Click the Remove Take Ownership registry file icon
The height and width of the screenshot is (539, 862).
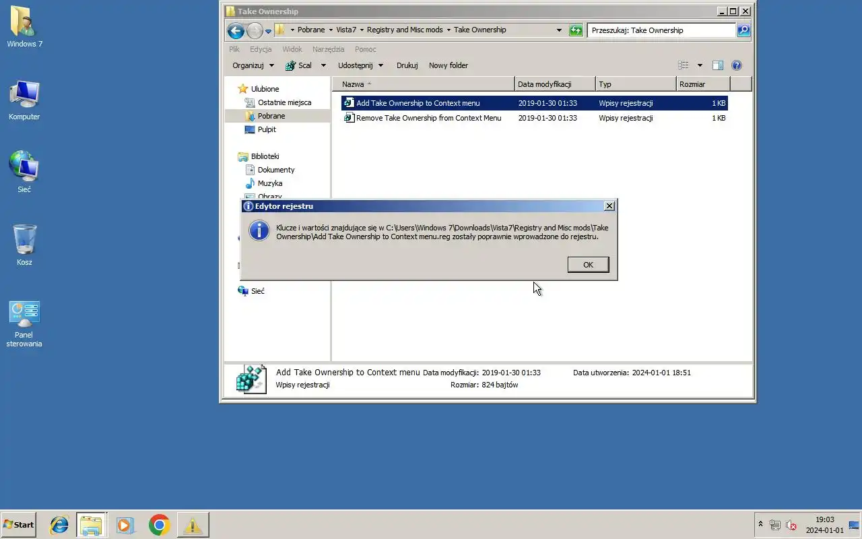[x=349, y=118]
